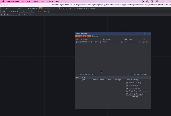The image size is (171, 116).
Task: Toggle Enable Logging checkbox
Action: 127,83
